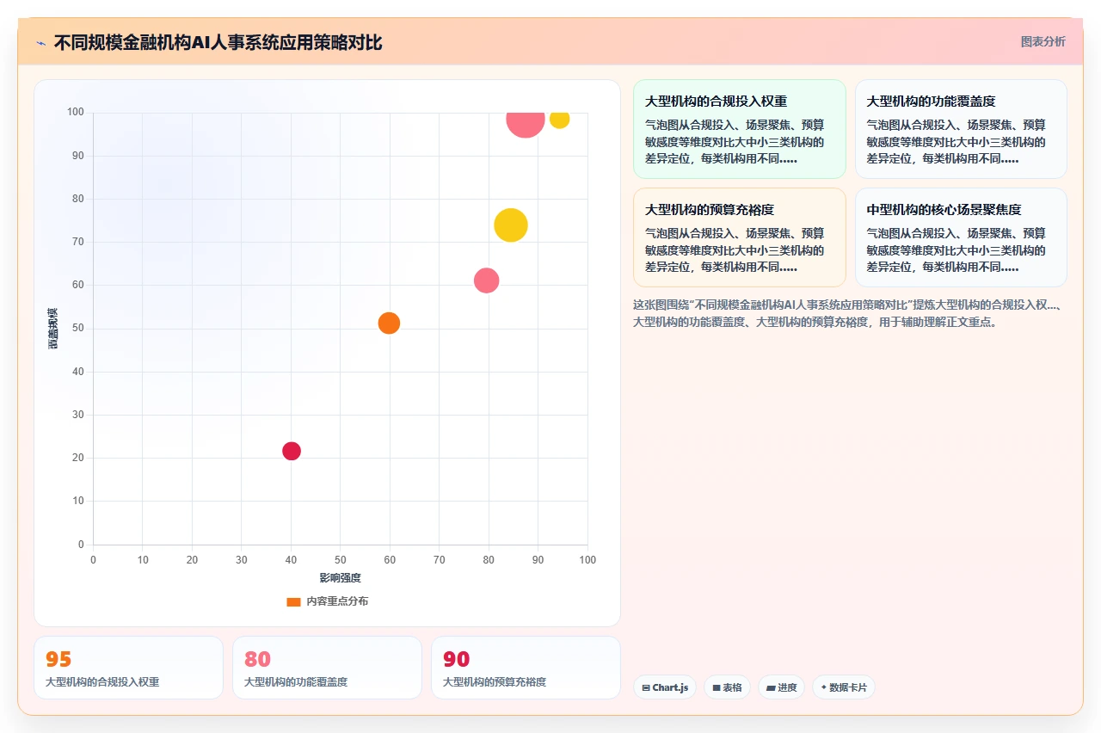This screenshot has width=1101, height=733.
Task: Click the 95 stat card value
Action: (x=58, y=660)
